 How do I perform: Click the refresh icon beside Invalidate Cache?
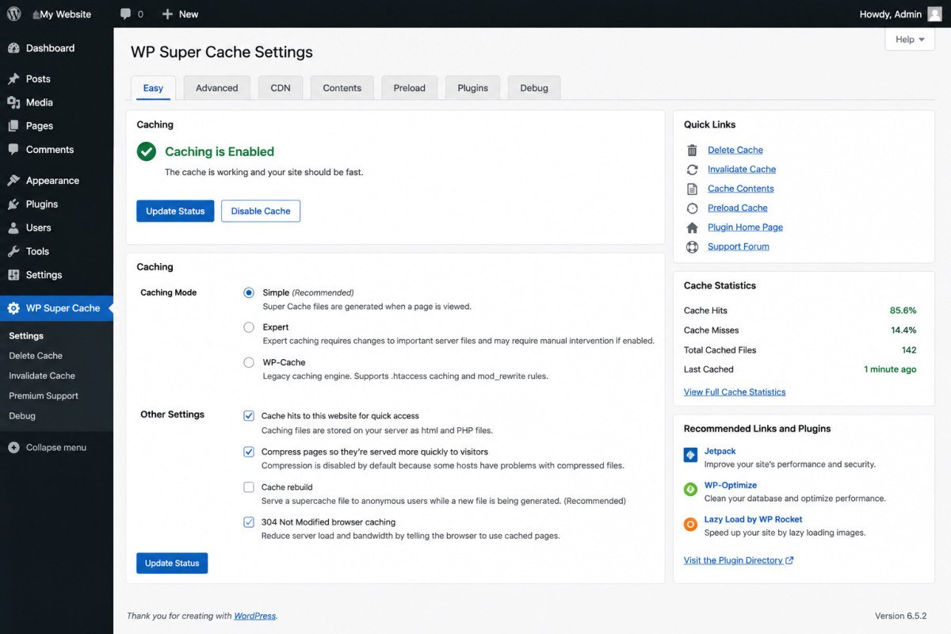click(x=692, y=170)
